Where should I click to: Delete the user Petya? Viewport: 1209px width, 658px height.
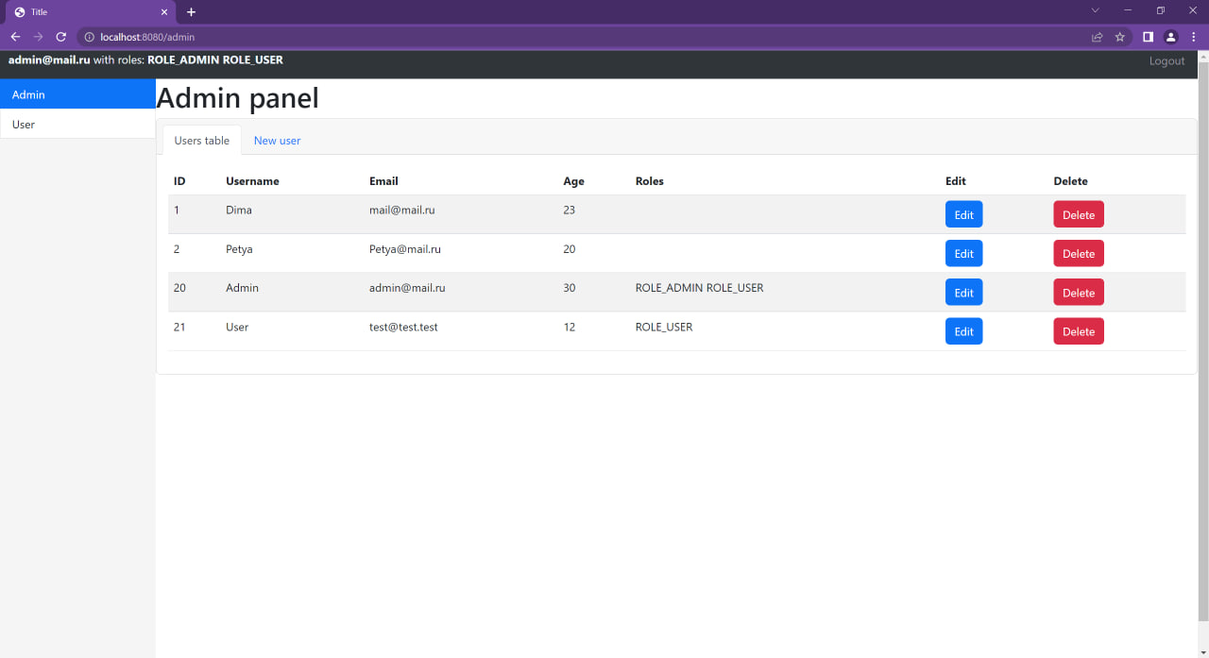[1079, 253]
